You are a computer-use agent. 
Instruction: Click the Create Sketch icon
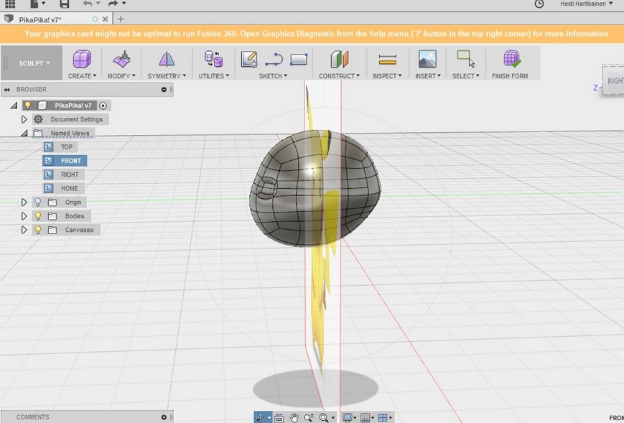(x=249, y=59)
